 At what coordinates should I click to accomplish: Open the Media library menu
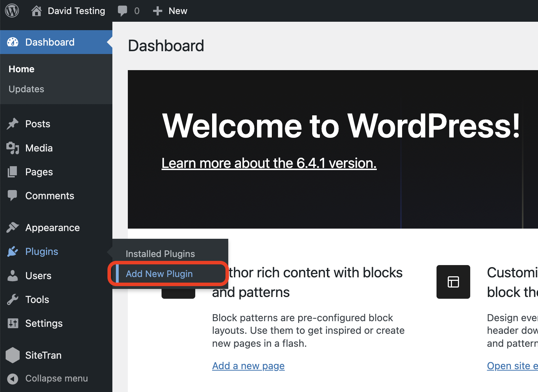pyautogui.click(x=39, y=148)
